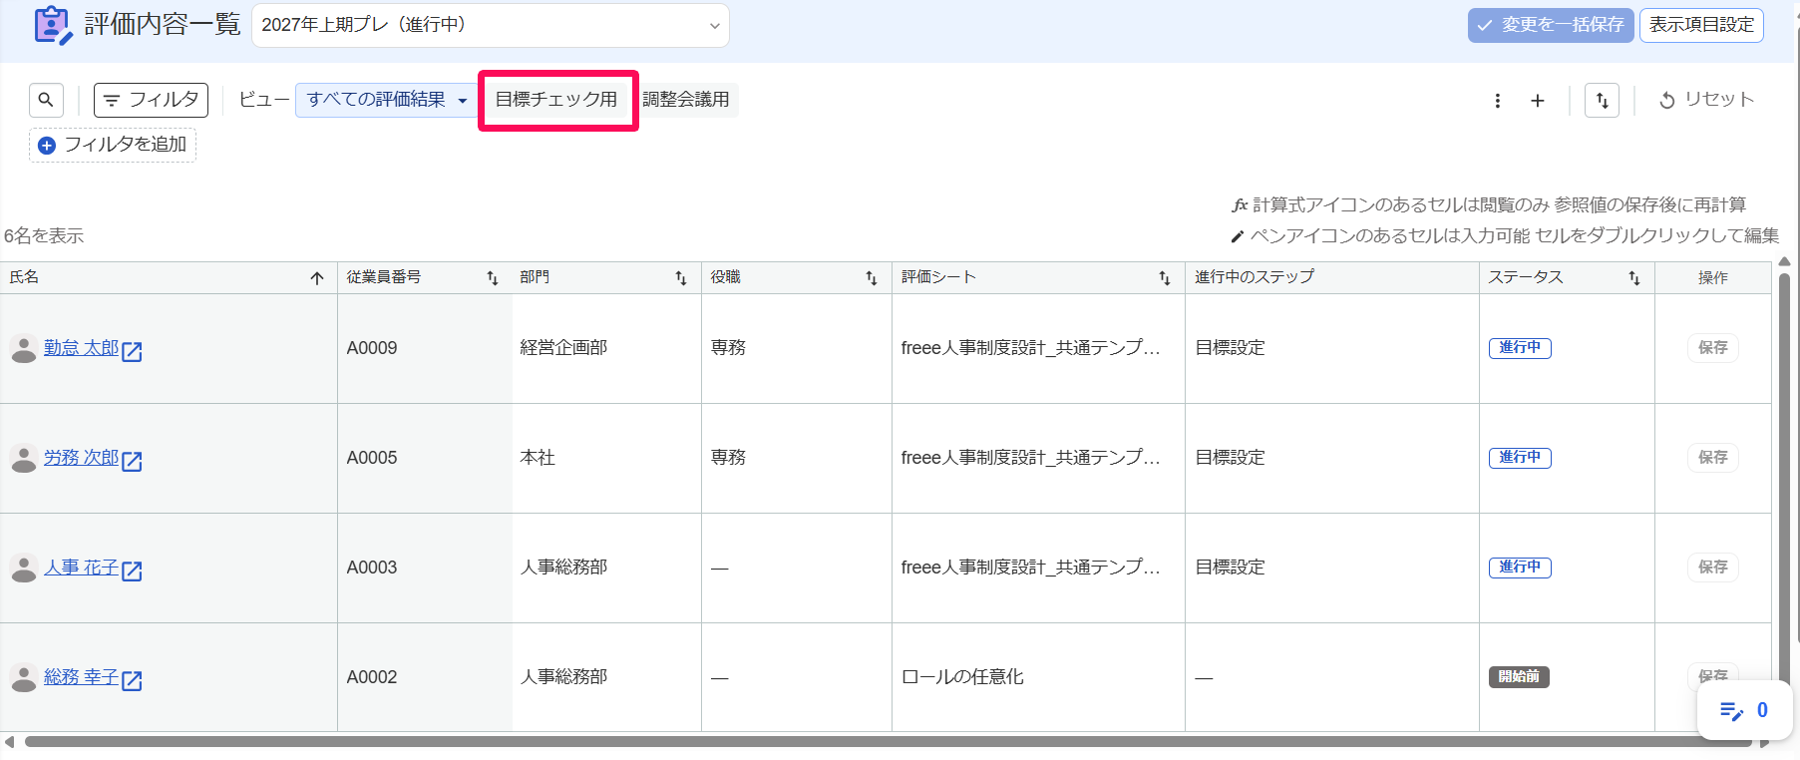This screenshot has width=1800, height=760.
Task: Sort by 従業員番号 column
Action: coord(492,278)
